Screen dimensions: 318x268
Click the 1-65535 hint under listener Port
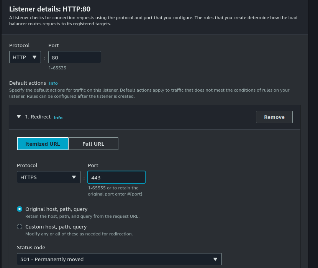coord(57,68)
